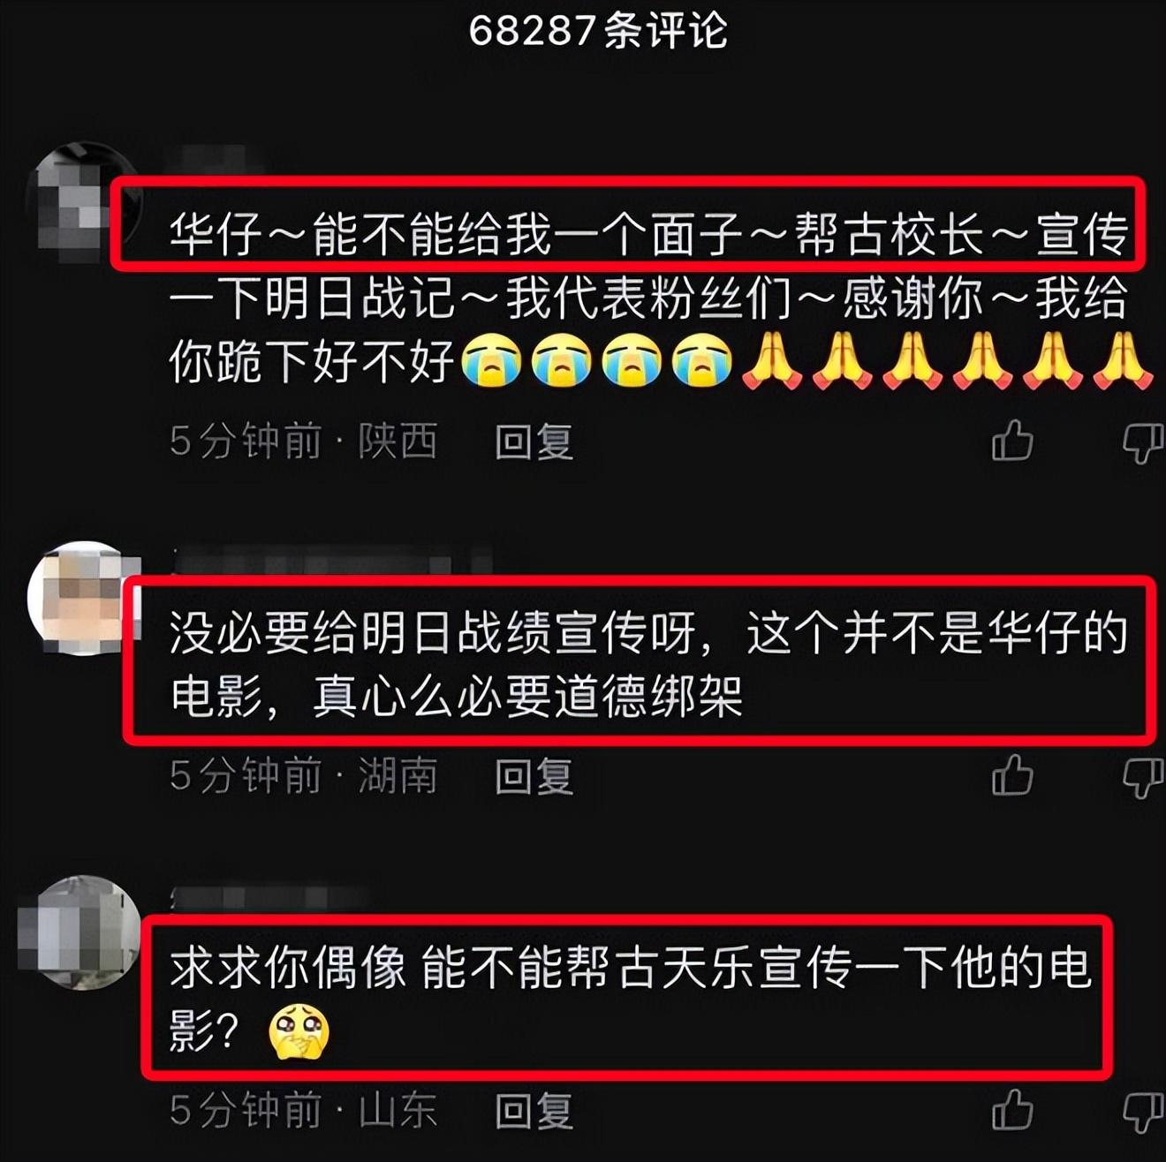Dislike the 湖南 comment about 道德绑架
Viewport: 1166px width, 1162px height.
point(1144,779)
